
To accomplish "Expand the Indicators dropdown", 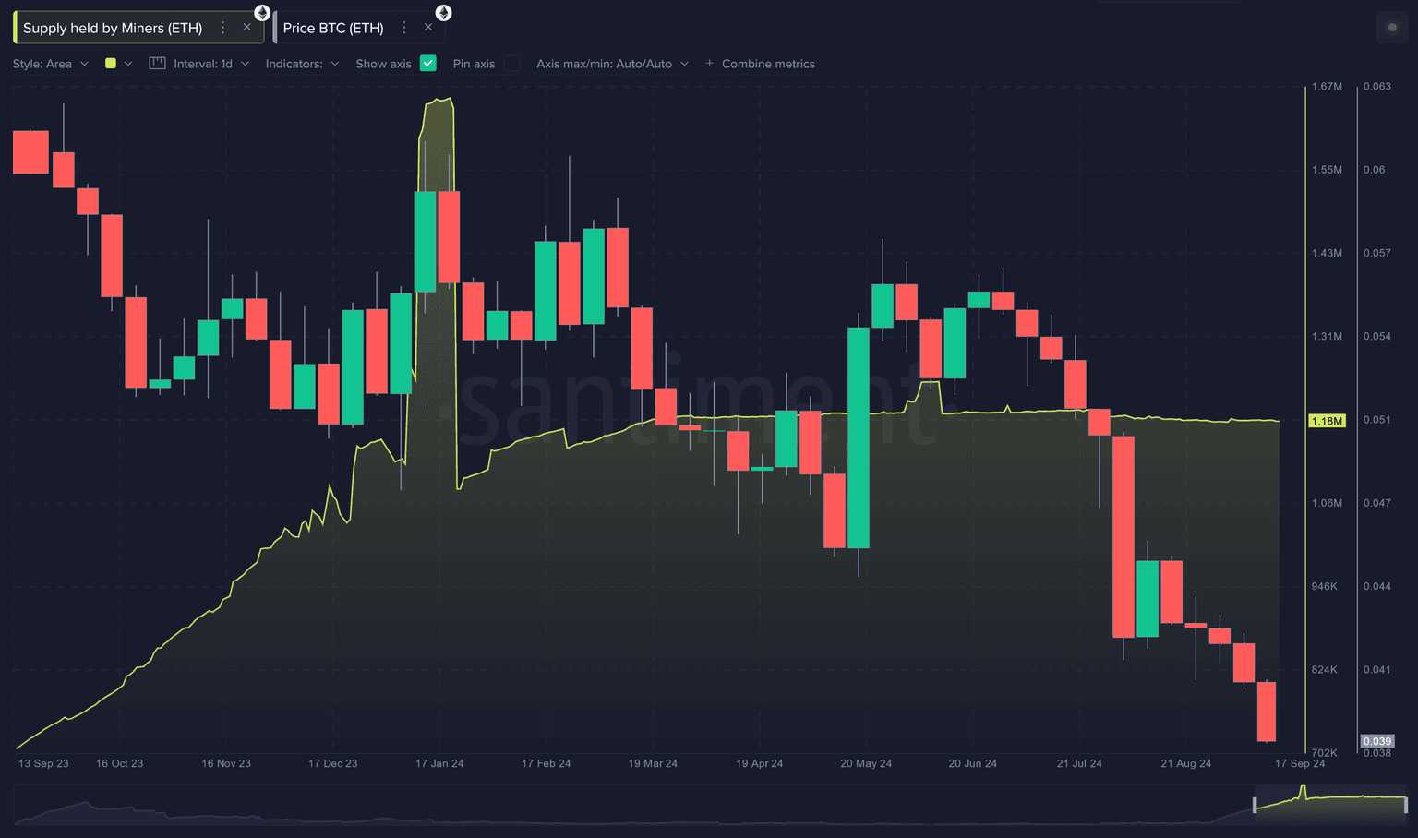I will tap(302, 64).
